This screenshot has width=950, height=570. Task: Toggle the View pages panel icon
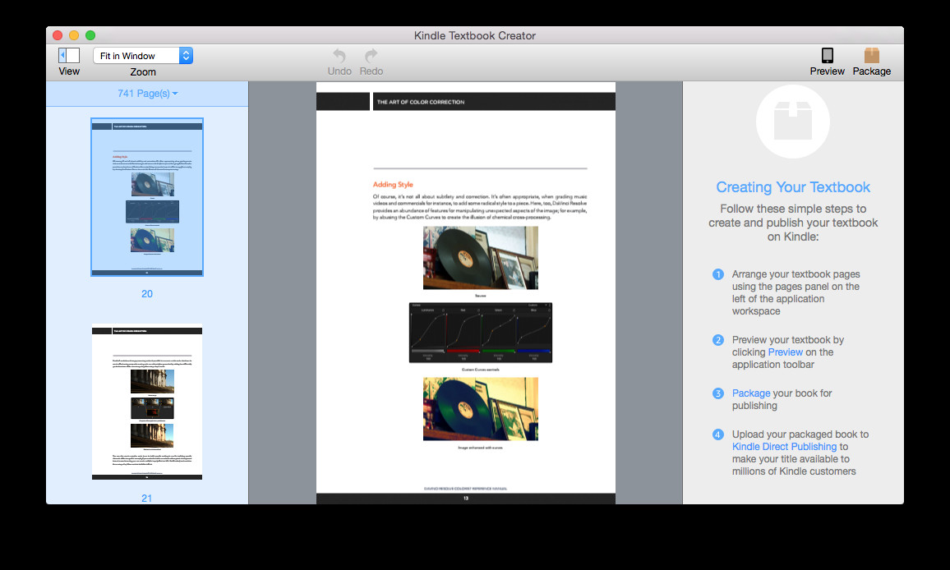click(x=69, y=56)
